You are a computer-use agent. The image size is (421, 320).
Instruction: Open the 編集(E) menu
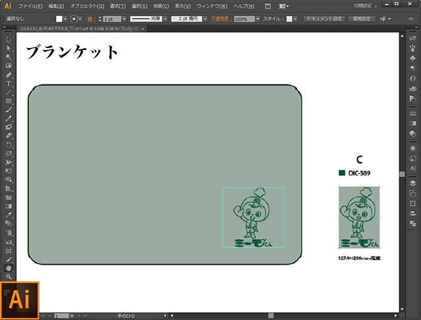click(56, 6)
